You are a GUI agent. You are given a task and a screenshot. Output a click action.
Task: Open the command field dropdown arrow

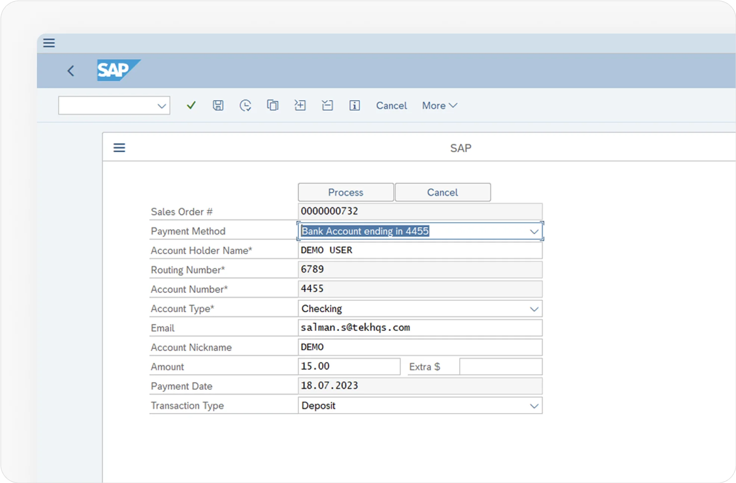[161, 106]
